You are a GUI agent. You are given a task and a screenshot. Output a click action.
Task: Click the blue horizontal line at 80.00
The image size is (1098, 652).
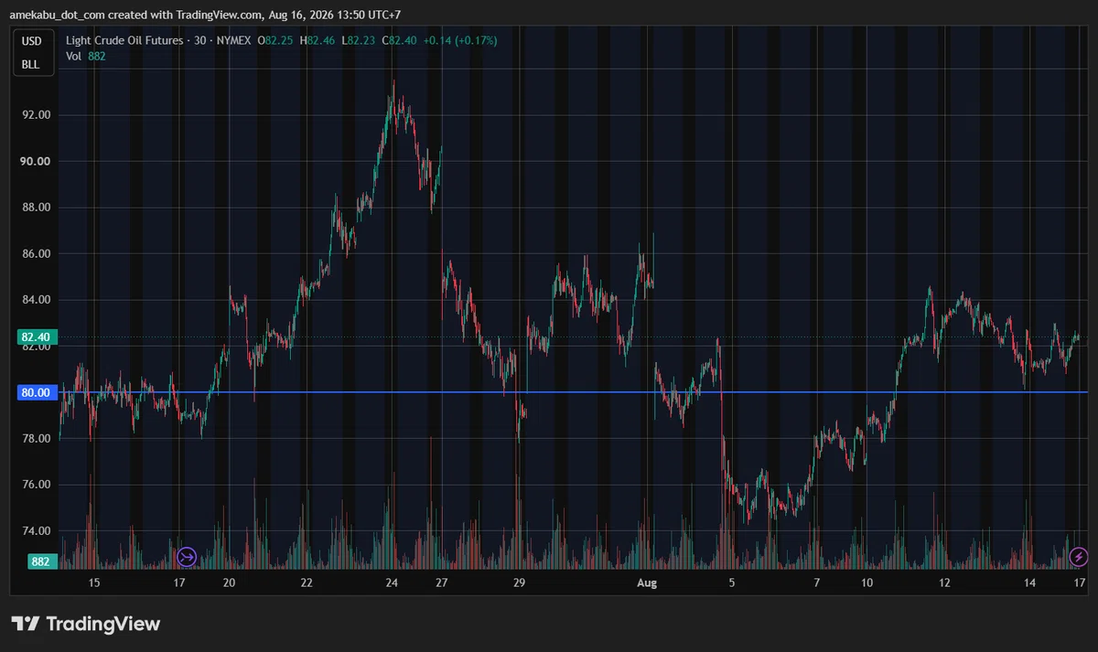[574, 392]
